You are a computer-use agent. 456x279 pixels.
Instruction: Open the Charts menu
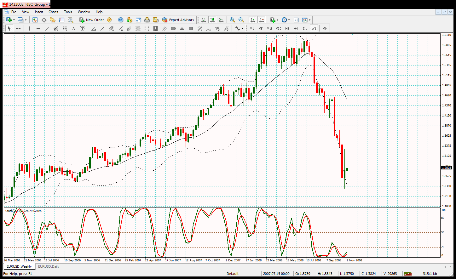coord(53,12)
